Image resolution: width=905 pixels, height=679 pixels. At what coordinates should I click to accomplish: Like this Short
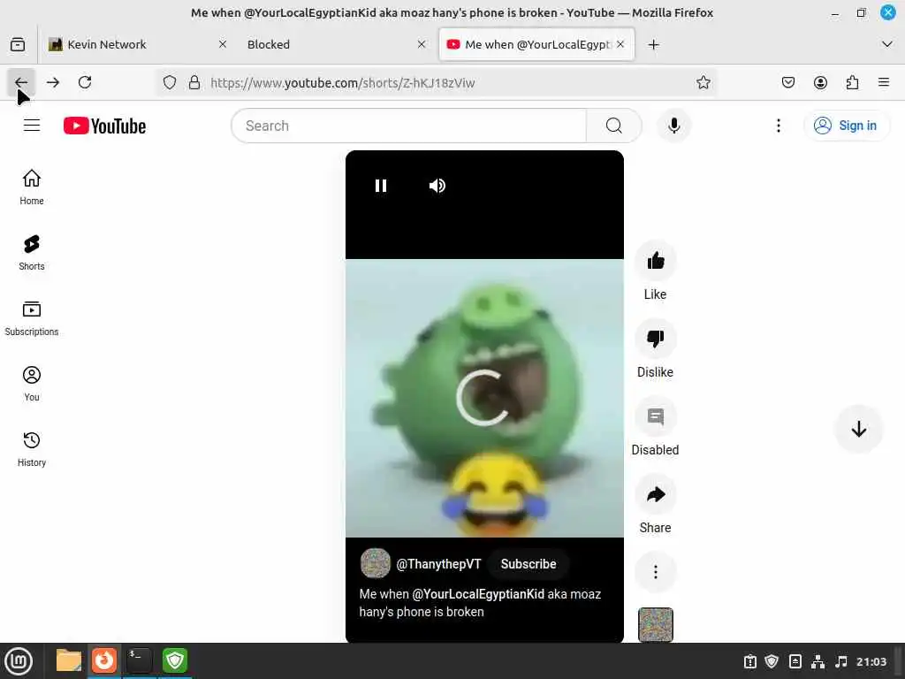click(x=655, y=261)
